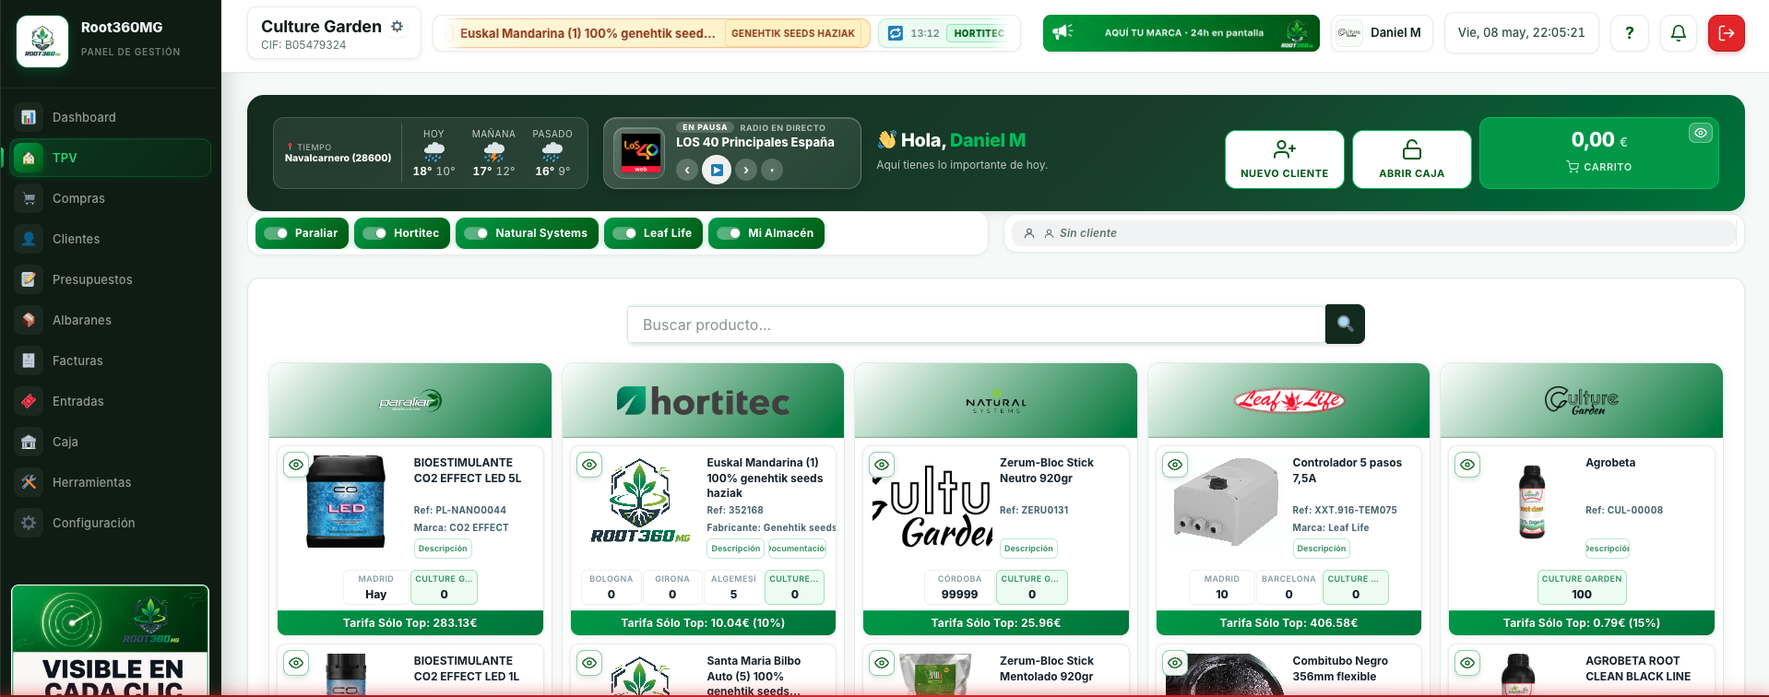Click the gear icon beside Culture Garden title

pos(398,27)
